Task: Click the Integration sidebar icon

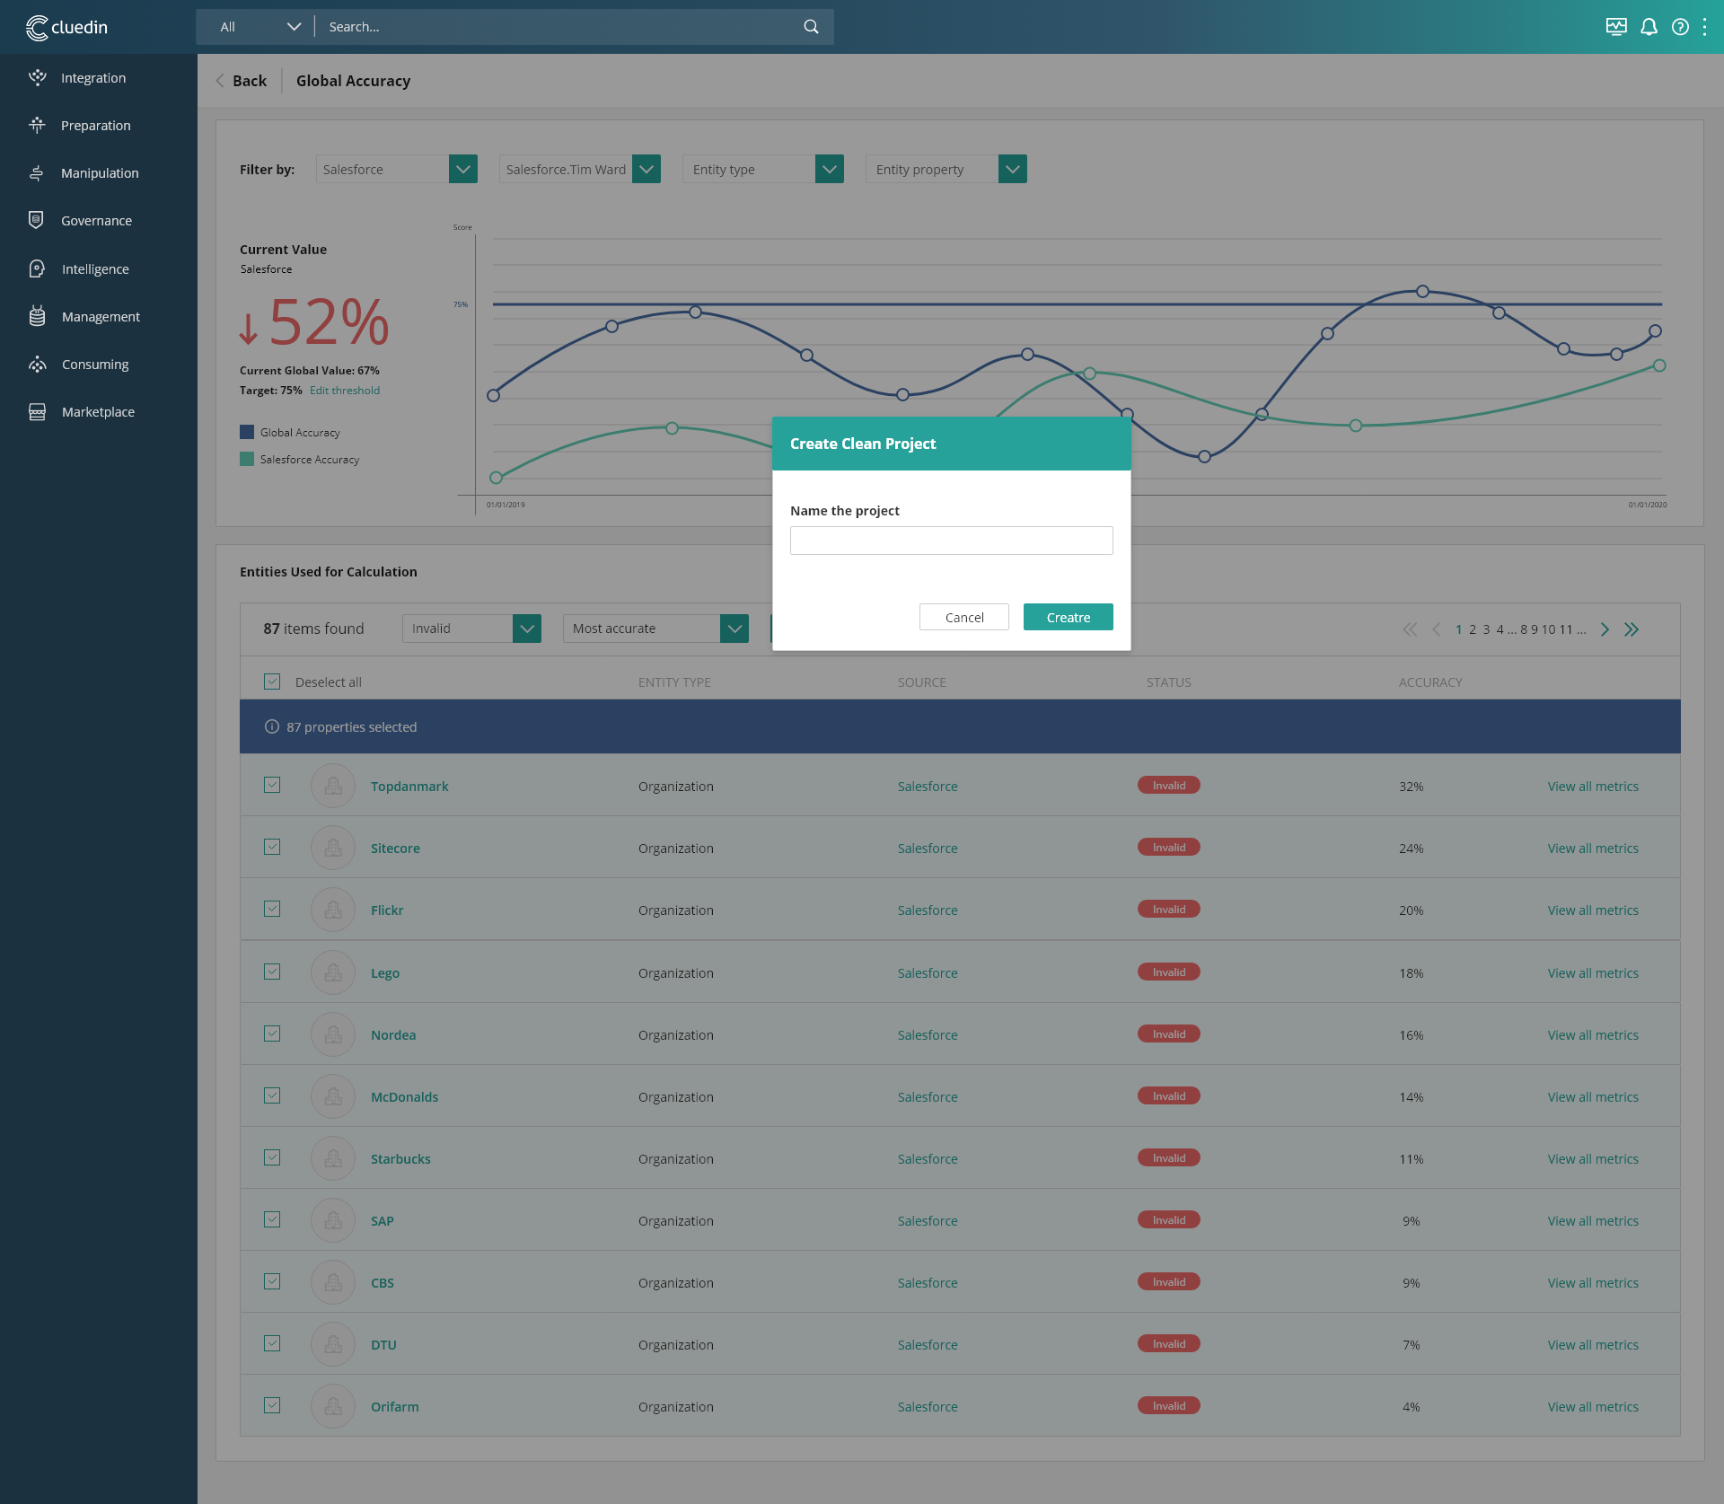Action: (x=37, y=77)
